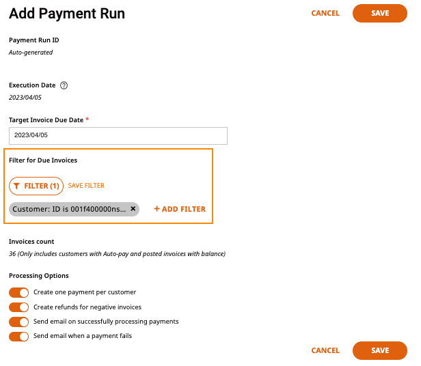Click ADD FILTER to add a condition

coord(180,209)
